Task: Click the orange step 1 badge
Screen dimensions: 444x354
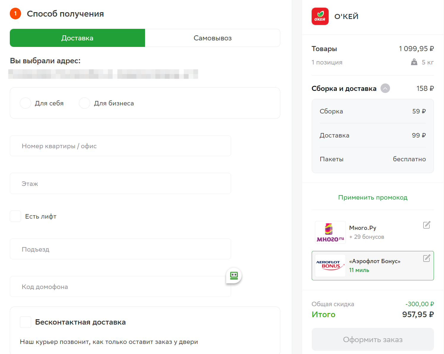Action: (15, 14)
